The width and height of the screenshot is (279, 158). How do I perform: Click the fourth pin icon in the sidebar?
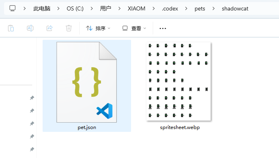(32, 136)
